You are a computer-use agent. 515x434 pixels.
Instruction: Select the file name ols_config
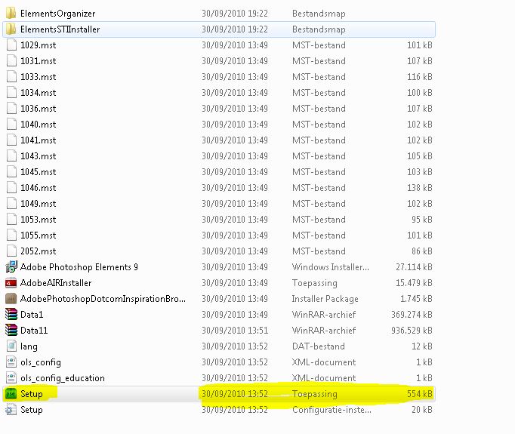(x=41, y=362)
